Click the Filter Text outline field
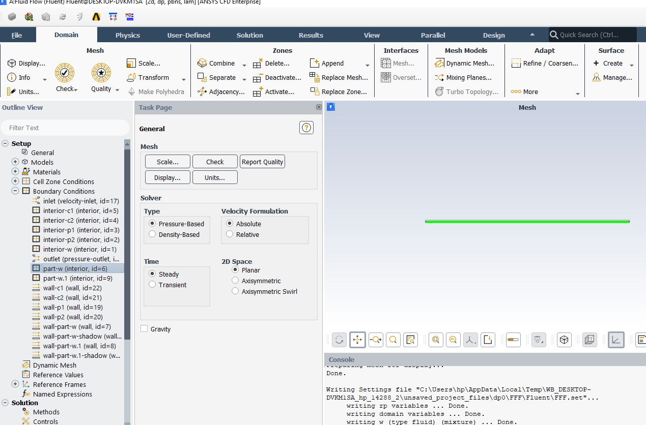This screenshot has width=646, height=425. (65, 128)
